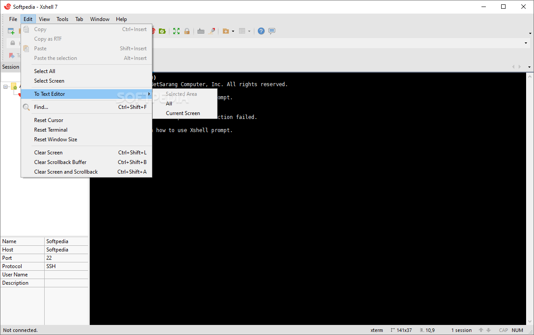Click the NUM indicator in status bar
Screen dimensions: 534x335
tap(517, 330)
